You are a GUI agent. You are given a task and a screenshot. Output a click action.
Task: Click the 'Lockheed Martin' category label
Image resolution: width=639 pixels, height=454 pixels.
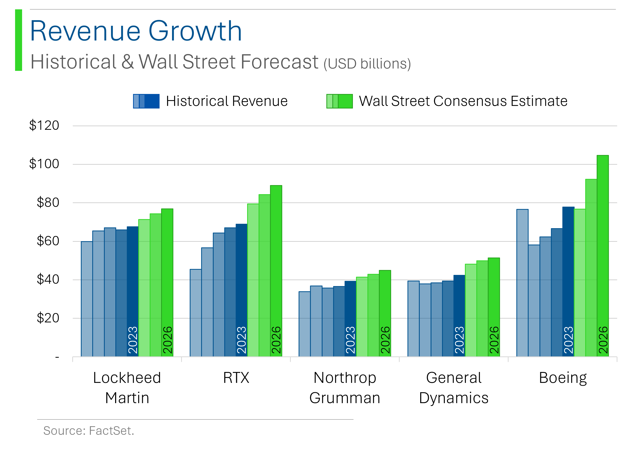127,388
